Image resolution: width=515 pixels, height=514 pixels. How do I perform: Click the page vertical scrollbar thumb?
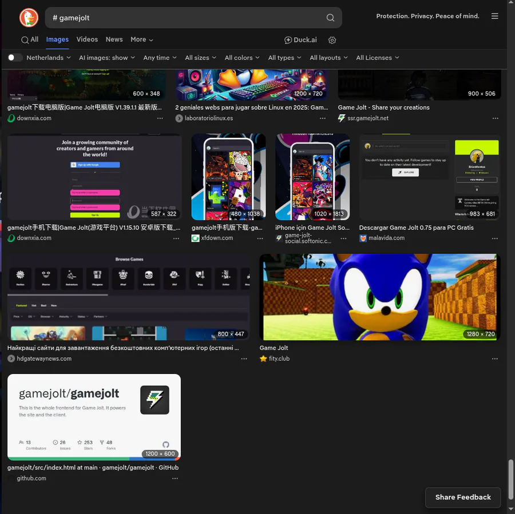(510, 479)
